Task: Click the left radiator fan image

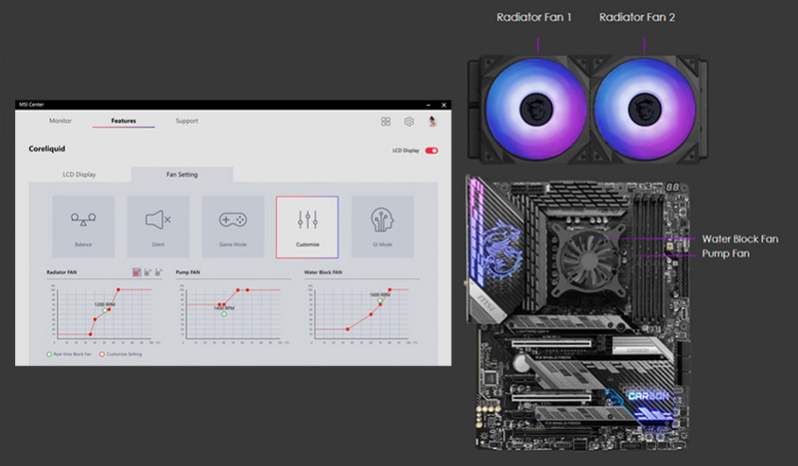Action: [x=536, y=110]
